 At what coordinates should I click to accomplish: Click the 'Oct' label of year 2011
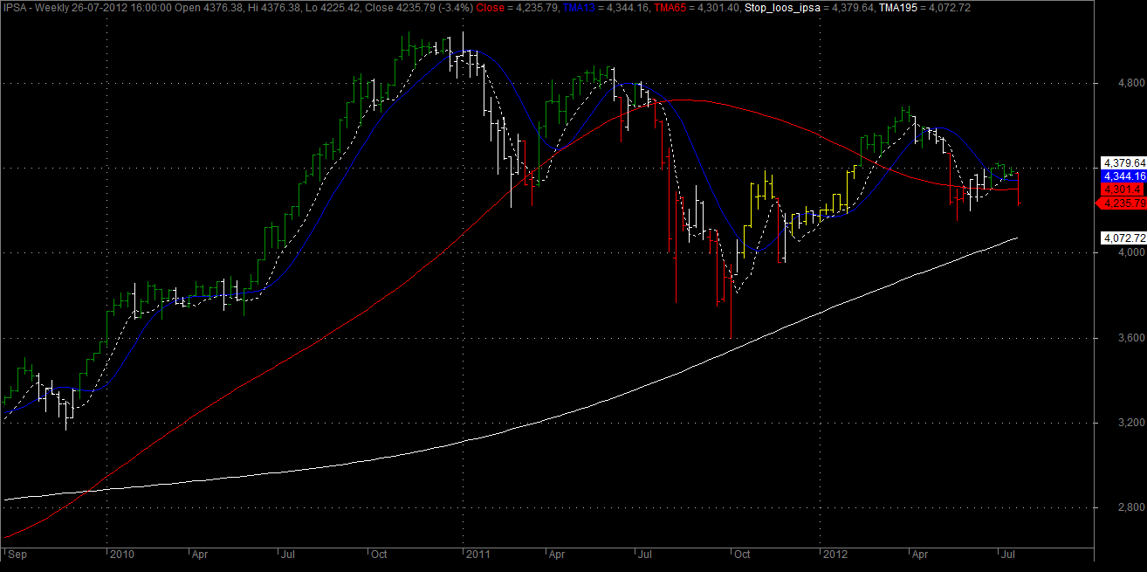[x=743, y=554]
